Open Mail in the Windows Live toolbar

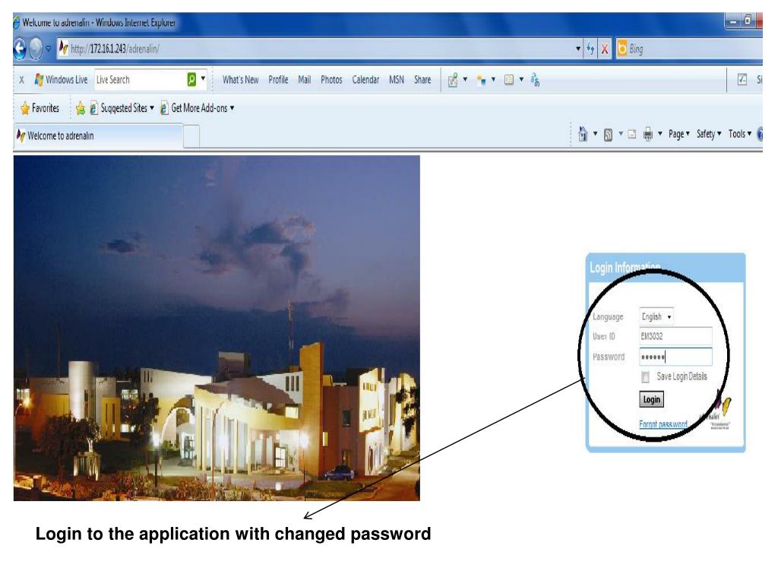pyautogui.click(x=304, y=80)
